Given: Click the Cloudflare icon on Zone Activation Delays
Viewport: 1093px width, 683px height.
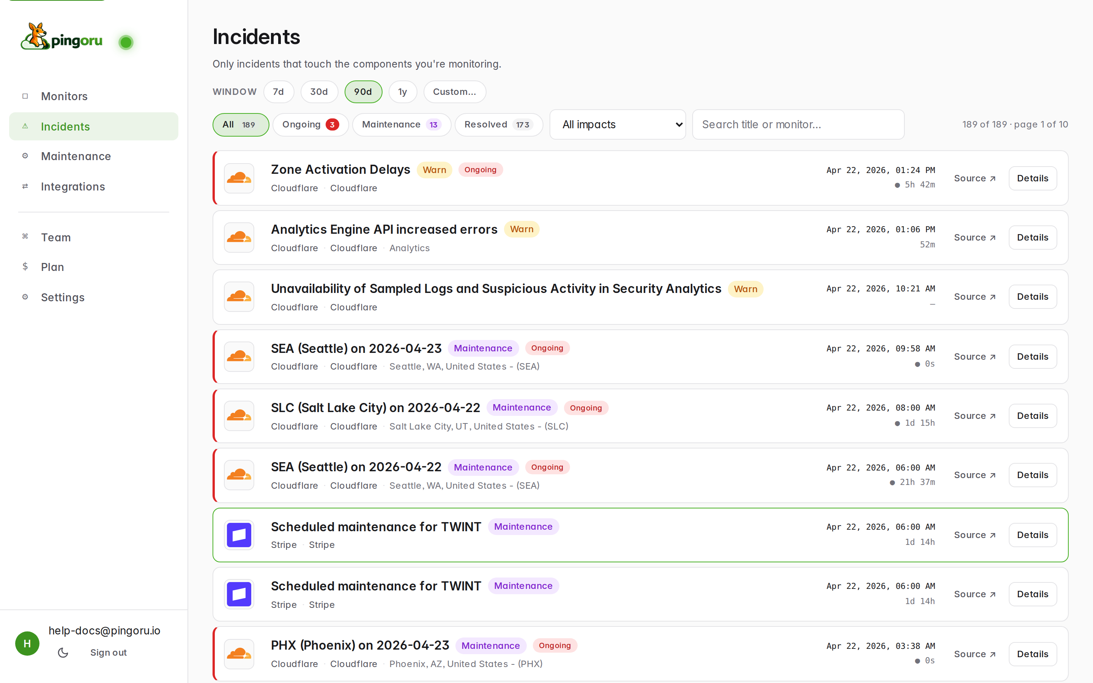Looking at the screenshot, I should [x=239, y=178].
